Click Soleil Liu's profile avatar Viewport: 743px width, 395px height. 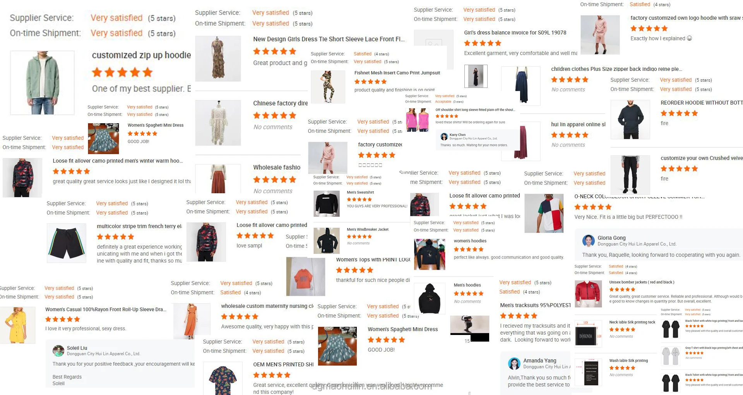tap(58, 351)
